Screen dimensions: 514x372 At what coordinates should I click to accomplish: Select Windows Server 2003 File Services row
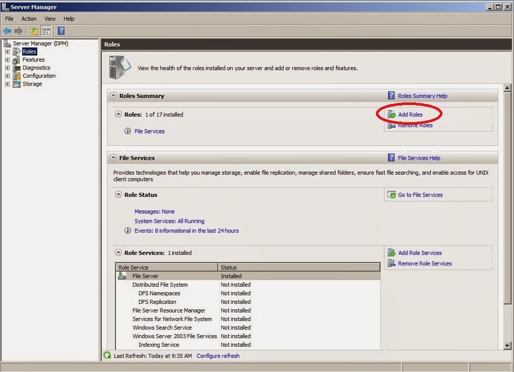(248, 336)
